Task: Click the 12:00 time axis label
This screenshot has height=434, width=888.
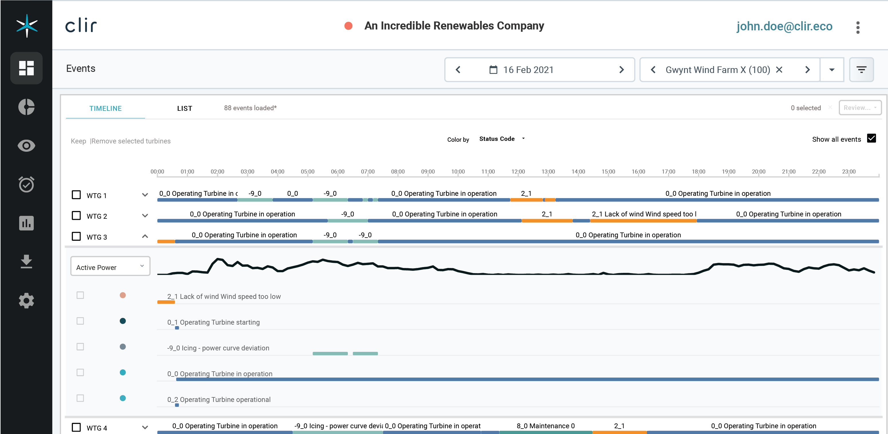Action: [518, 171]
